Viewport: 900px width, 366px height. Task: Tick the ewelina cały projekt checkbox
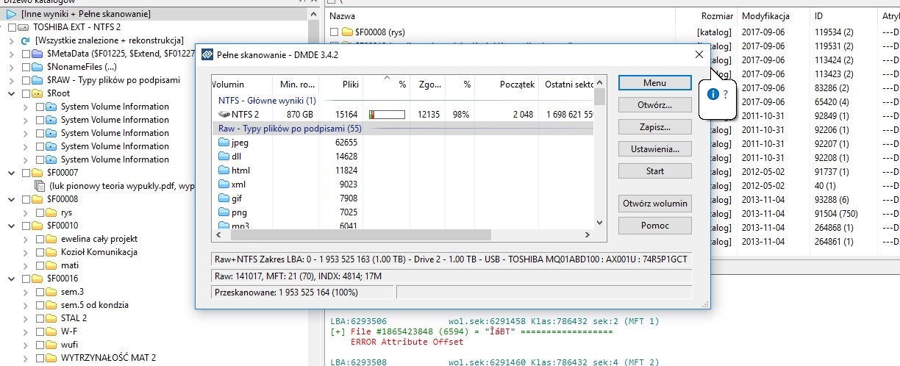(39, 239)
